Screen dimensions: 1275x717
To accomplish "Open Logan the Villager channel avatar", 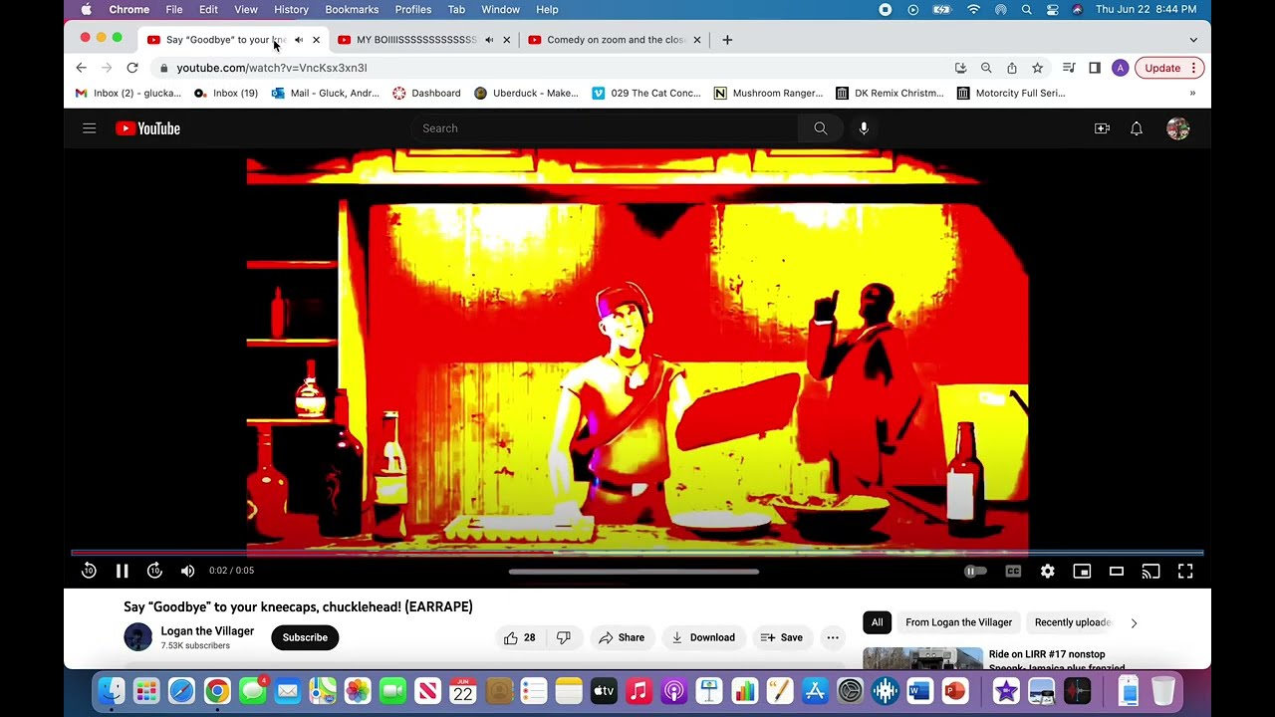I will 137,637.
